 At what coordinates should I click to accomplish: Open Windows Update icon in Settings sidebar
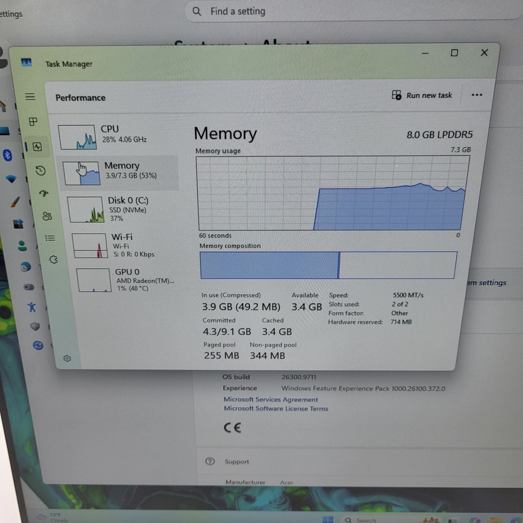[38, 346]
